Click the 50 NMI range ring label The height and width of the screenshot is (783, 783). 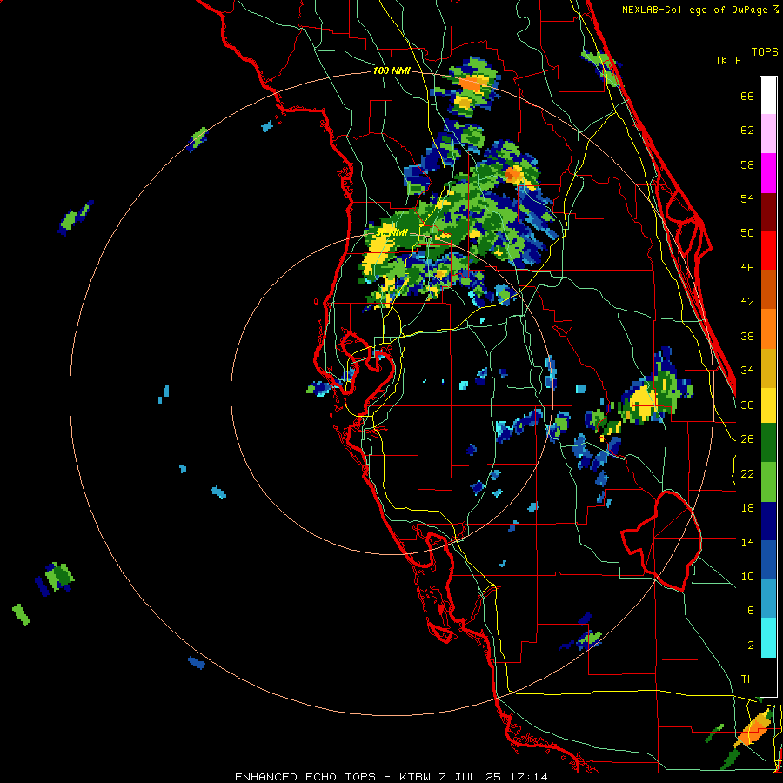[392, 232]
